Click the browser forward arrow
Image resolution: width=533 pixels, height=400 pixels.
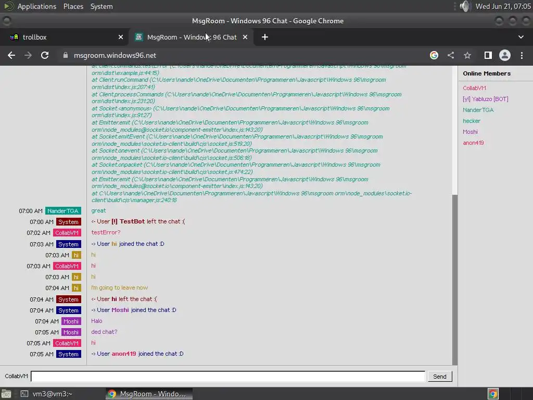point(28,55)
